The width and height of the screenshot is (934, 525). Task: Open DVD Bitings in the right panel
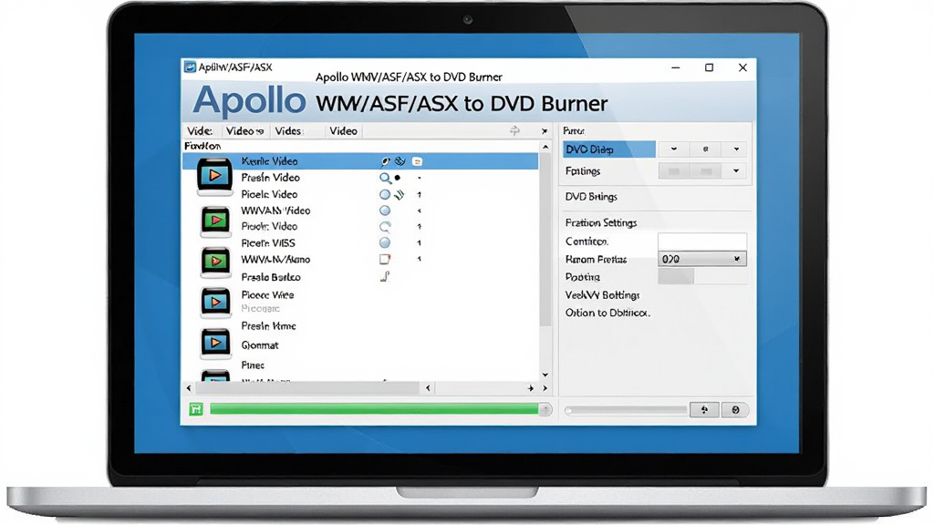[x=591, y=197]
